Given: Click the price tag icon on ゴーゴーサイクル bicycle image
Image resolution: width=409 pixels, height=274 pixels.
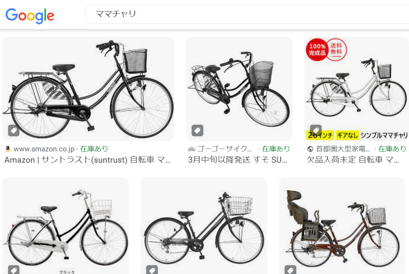Looking at the screenshot, I should coord(198,130).
